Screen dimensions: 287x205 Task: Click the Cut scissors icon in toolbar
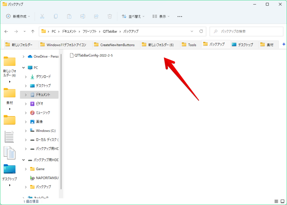(x=42, y=16)
